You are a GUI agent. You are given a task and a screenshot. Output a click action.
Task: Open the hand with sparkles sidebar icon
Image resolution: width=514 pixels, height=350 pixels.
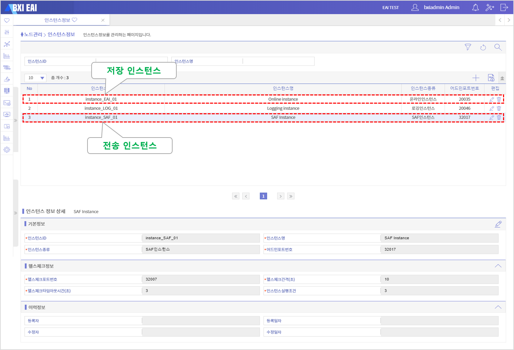click(7, 79)
